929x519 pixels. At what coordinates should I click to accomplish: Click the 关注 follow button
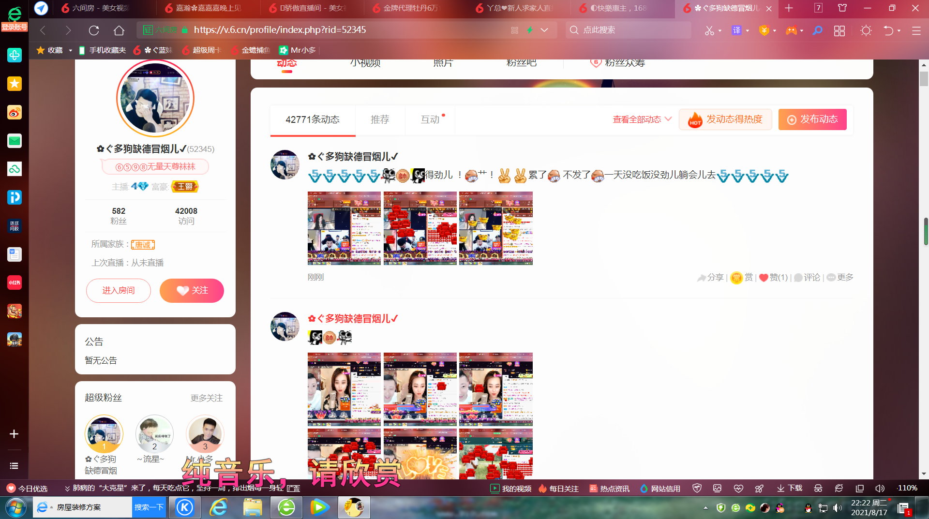coord(192,291)
